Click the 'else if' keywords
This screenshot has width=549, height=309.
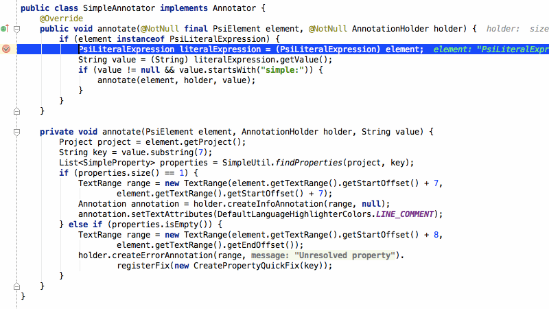coord(85,225)
